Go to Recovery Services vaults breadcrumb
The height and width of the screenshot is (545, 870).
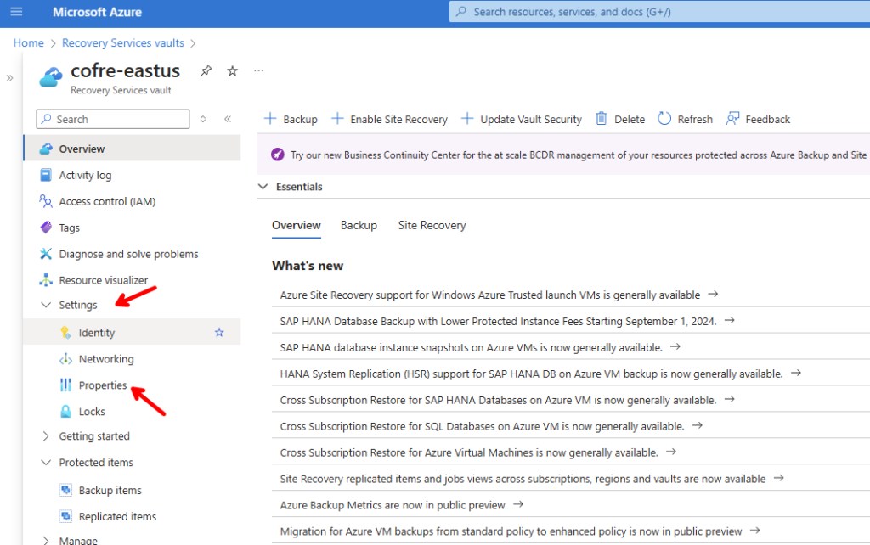[x=122, y=42]
